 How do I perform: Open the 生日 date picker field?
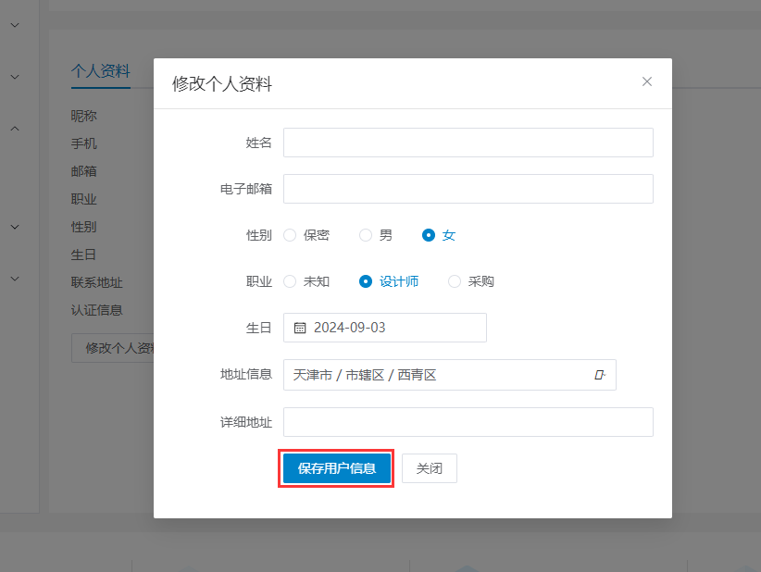coord(385,328)
